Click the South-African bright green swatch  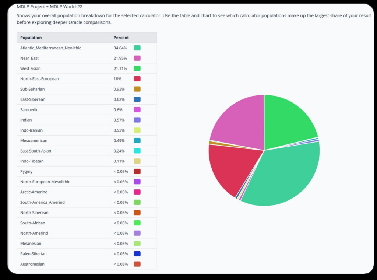click(137, 223)
